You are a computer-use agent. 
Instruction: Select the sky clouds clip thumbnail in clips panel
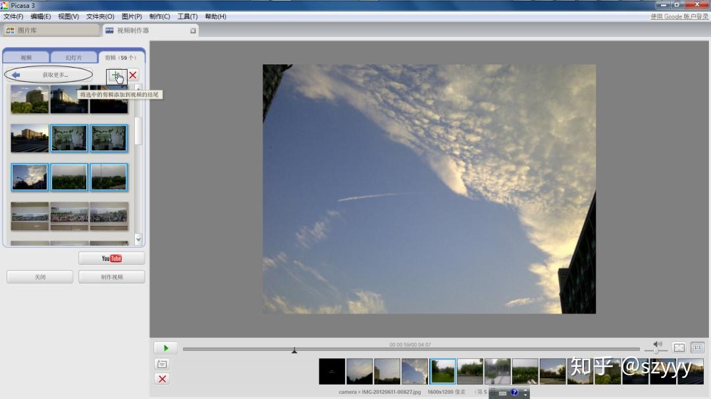click(30, 177)
